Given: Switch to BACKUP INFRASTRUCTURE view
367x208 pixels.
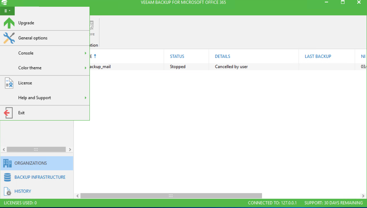Looking at the screenshot, I should pyautogui.click(x=37, y=177).
